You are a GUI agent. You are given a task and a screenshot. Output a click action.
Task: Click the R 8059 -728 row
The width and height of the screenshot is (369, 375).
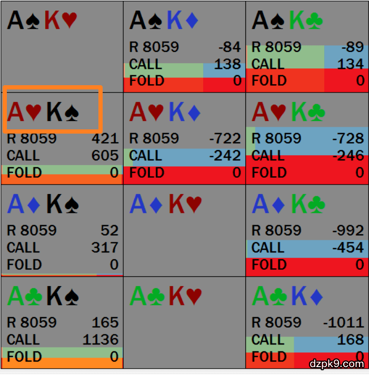[307, 139]
